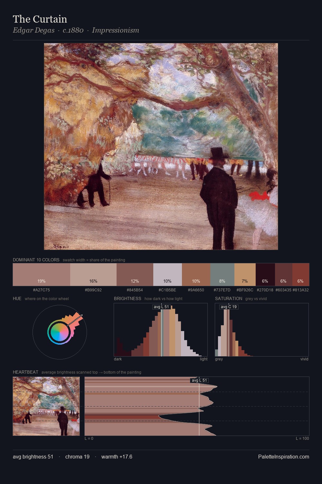
Task: Click the 'HUE' section heading
Action: coord(17,298)
